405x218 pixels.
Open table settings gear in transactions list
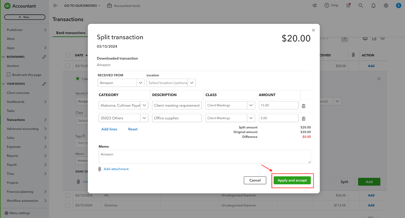[382, 39]
